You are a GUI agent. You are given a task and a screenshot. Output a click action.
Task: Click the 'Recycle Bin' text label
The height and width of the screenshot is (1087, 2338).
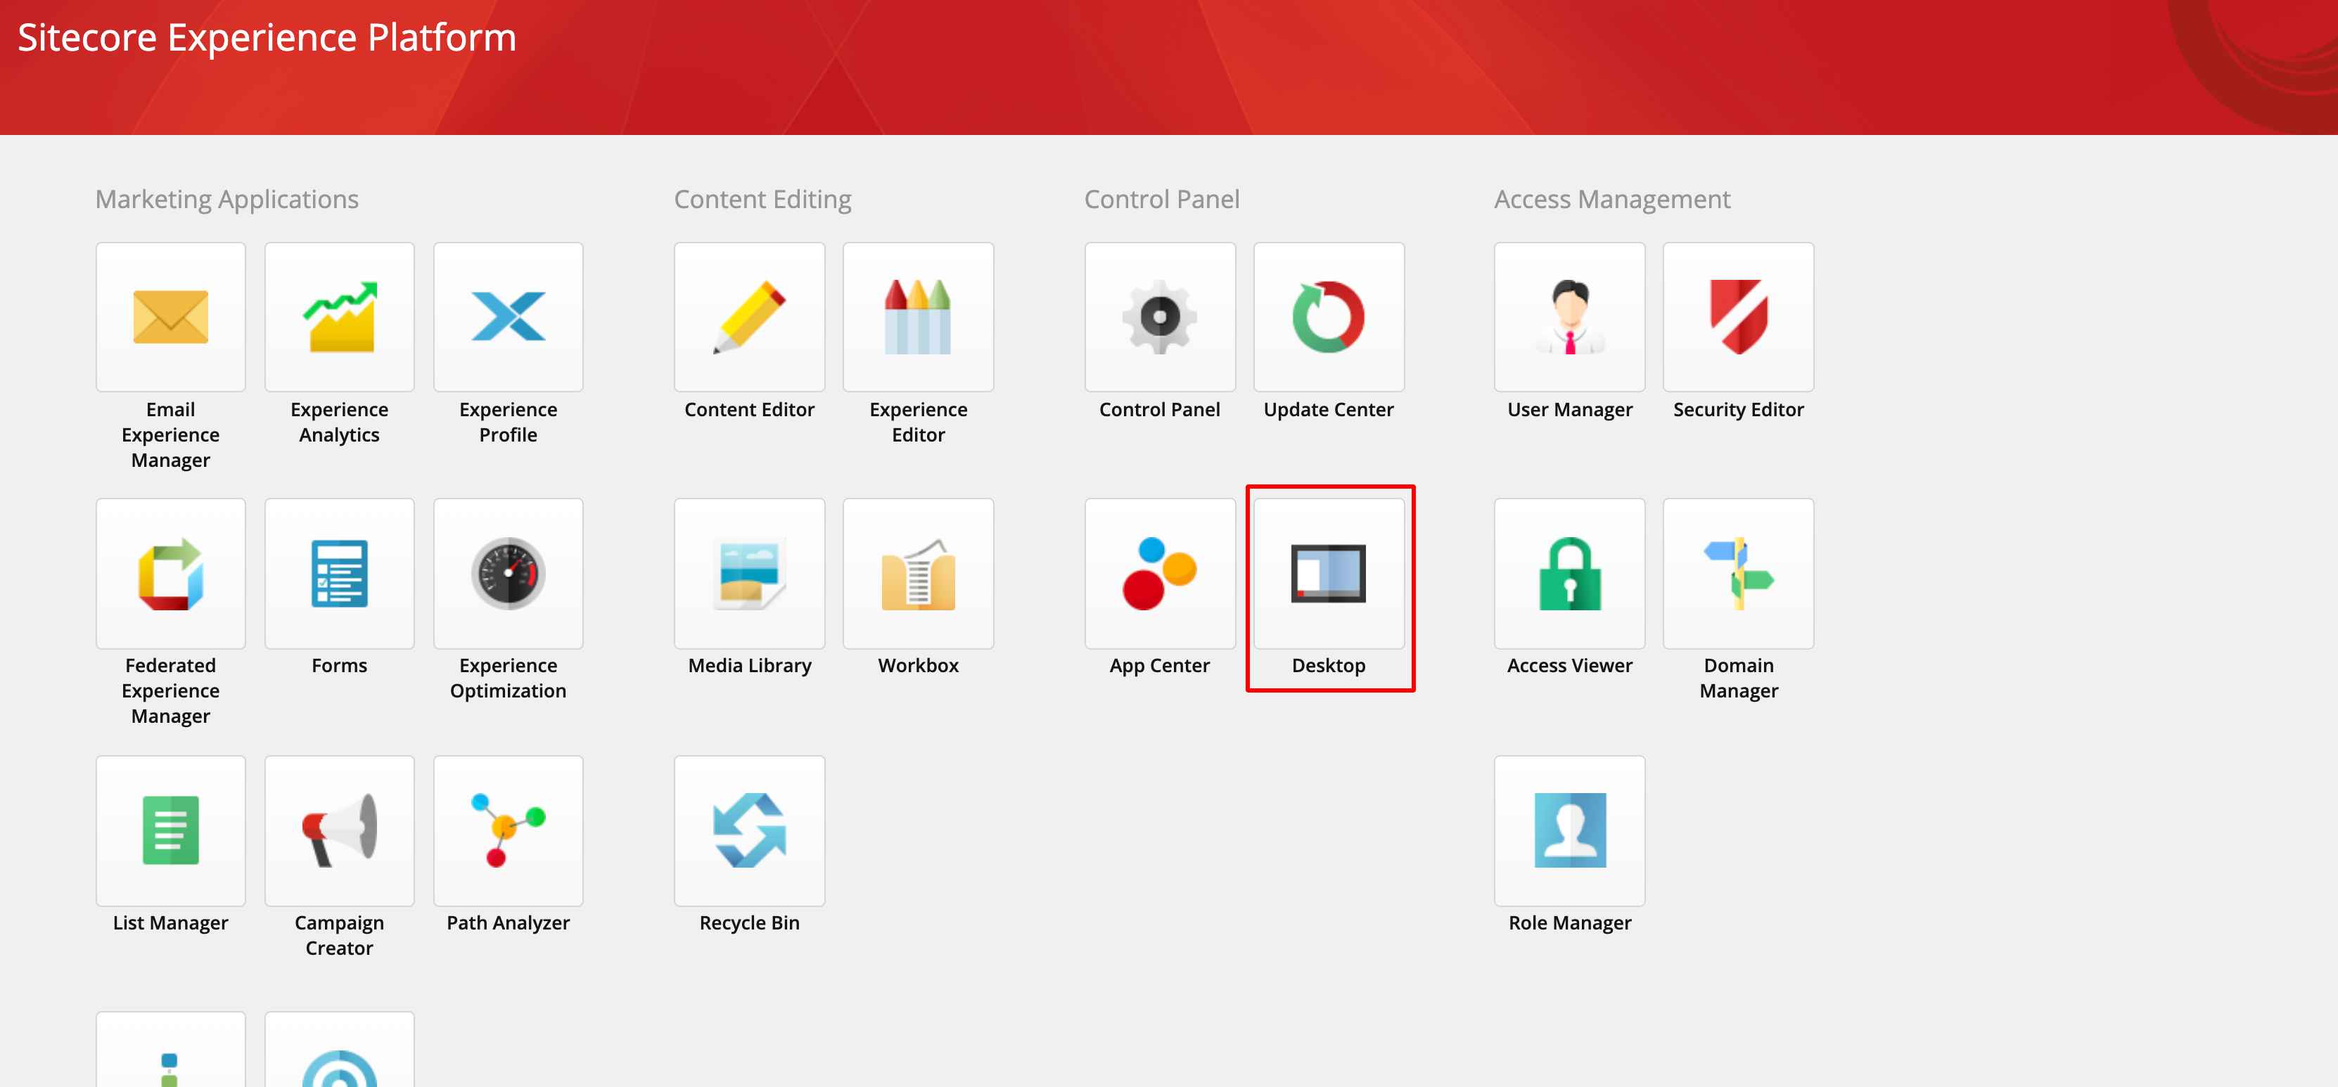pyautogui.click(x=750, y=922)
